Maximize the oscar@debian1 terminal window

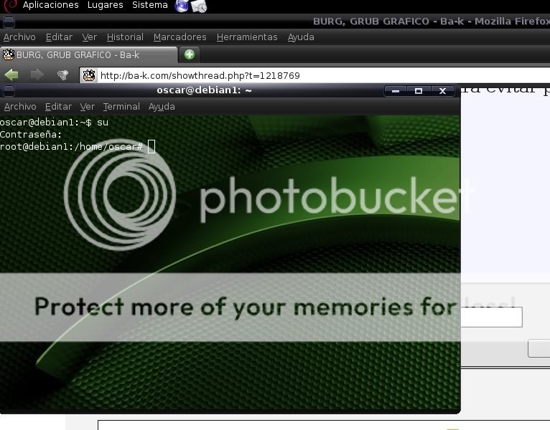418,91
